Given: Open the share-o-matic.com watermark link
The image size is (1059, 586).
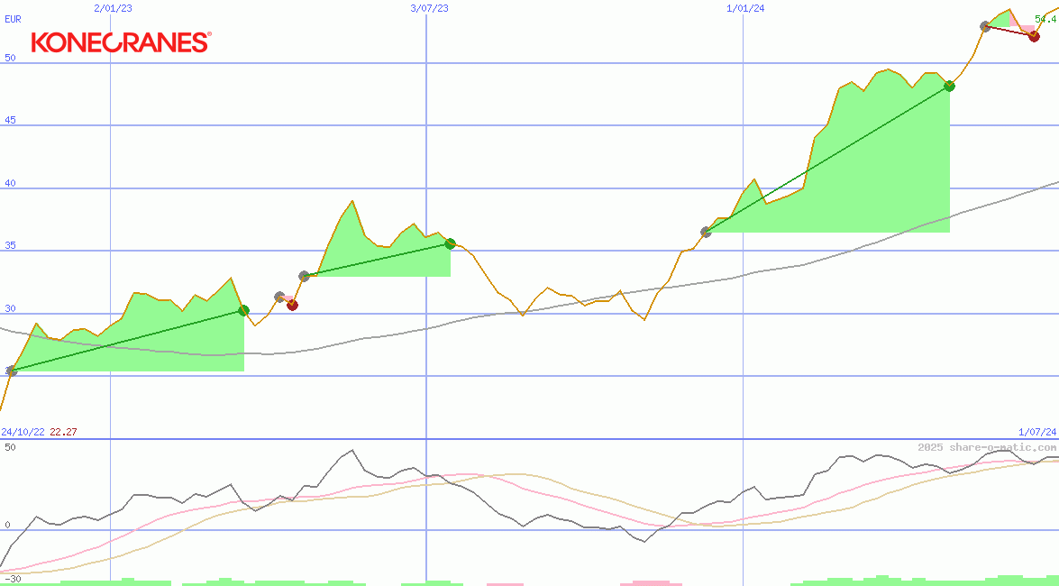Looking at the screenshot, I should 987,447.
